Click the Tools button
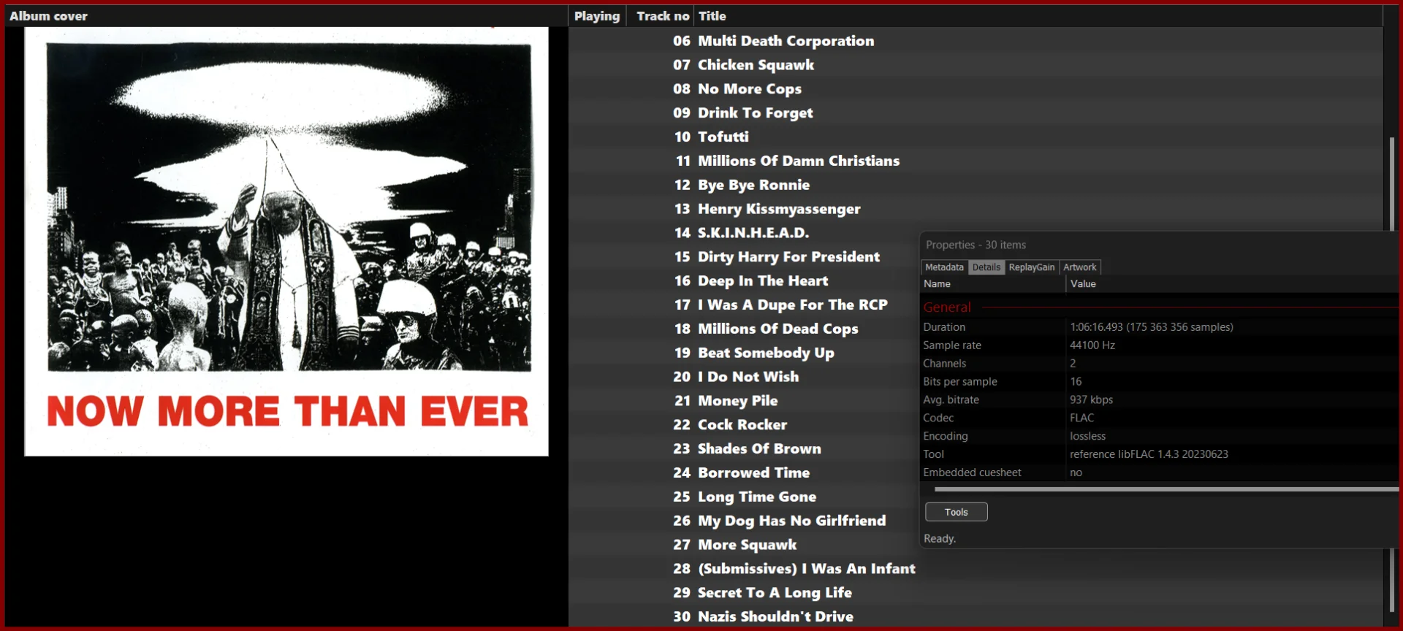Screen dimensions: 1403x631 point(956,512)
